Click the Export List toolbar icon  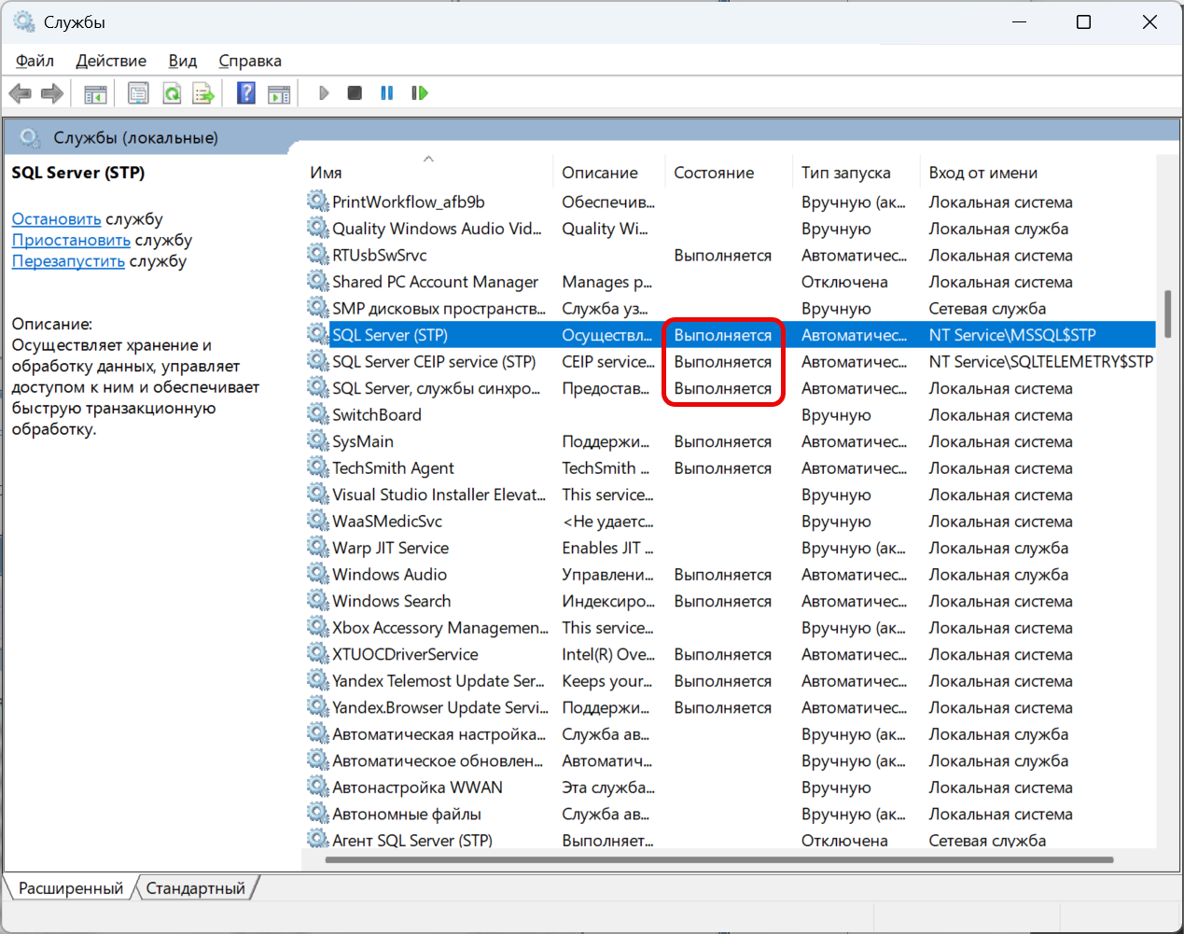click(203, 93)
